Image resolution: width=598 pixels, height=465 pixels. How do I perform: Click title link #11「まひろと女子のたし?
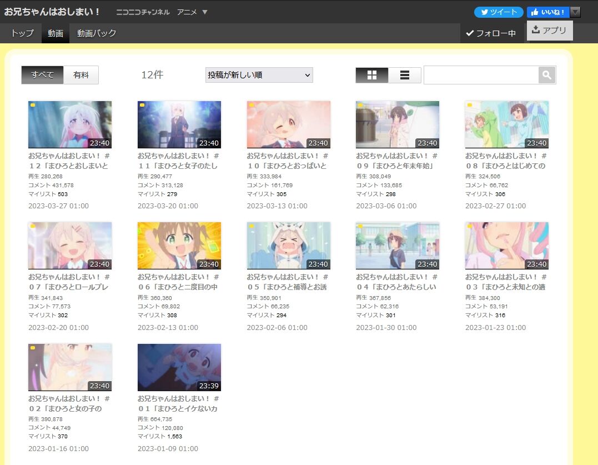pyautogui.click(x=178, y=161)
